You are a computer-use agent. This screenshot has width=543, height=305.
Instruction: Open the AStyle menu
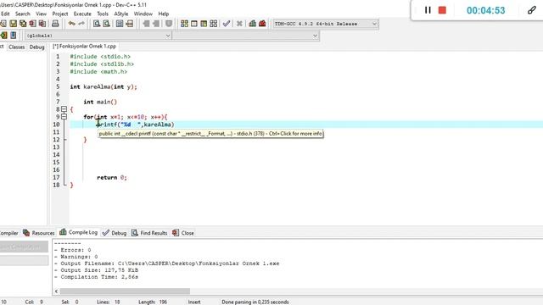pyautogui.click(x=121, y=14)
